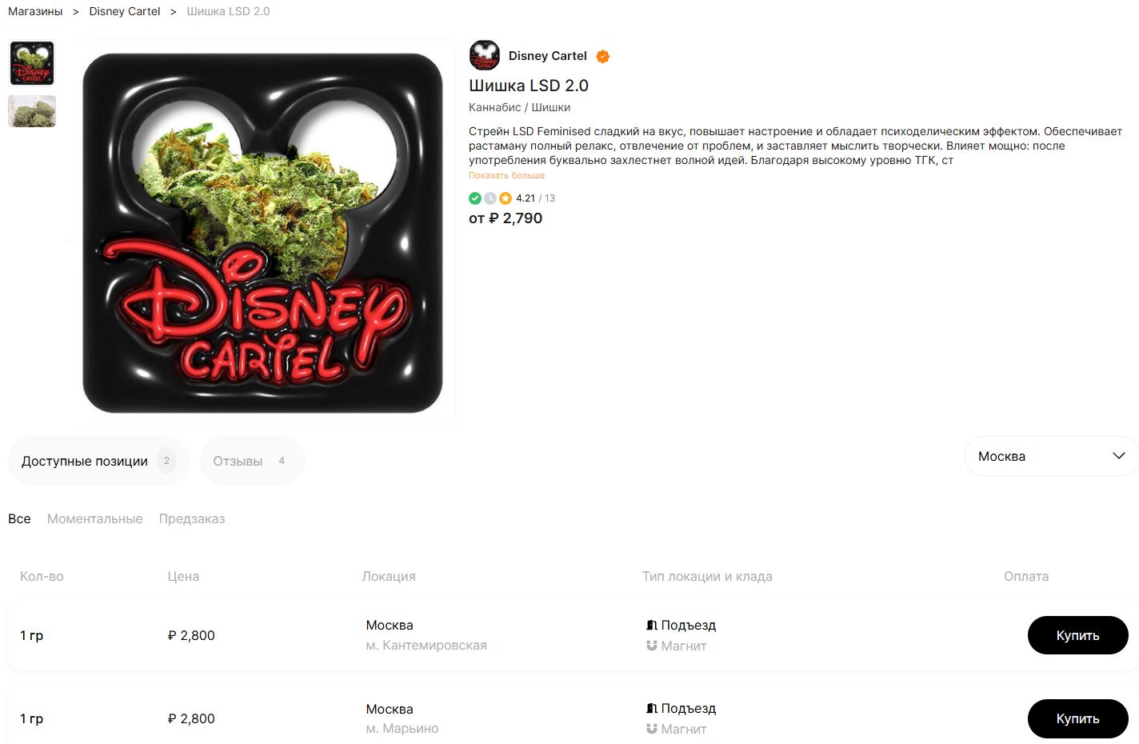The width and height of the screenshot is (1139, 744).
Task: Open the Каннабис category link
Action: tap(495, 107)
